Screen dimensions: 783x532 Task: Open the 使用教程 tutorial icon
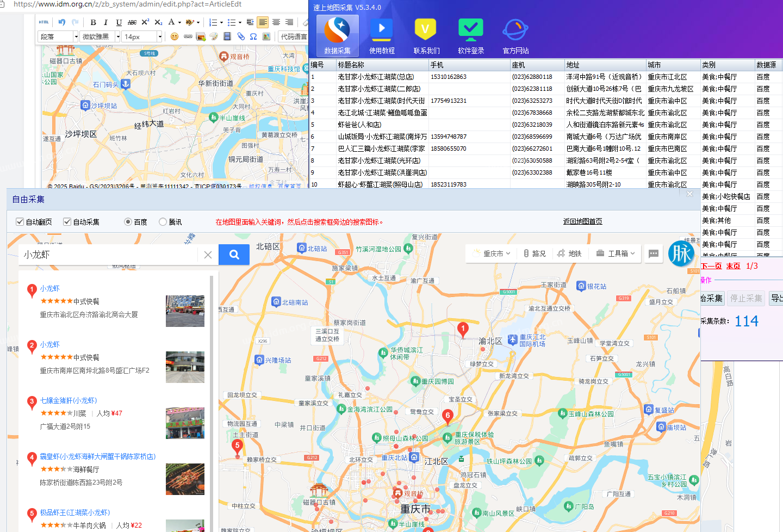[x=382, y=35]
